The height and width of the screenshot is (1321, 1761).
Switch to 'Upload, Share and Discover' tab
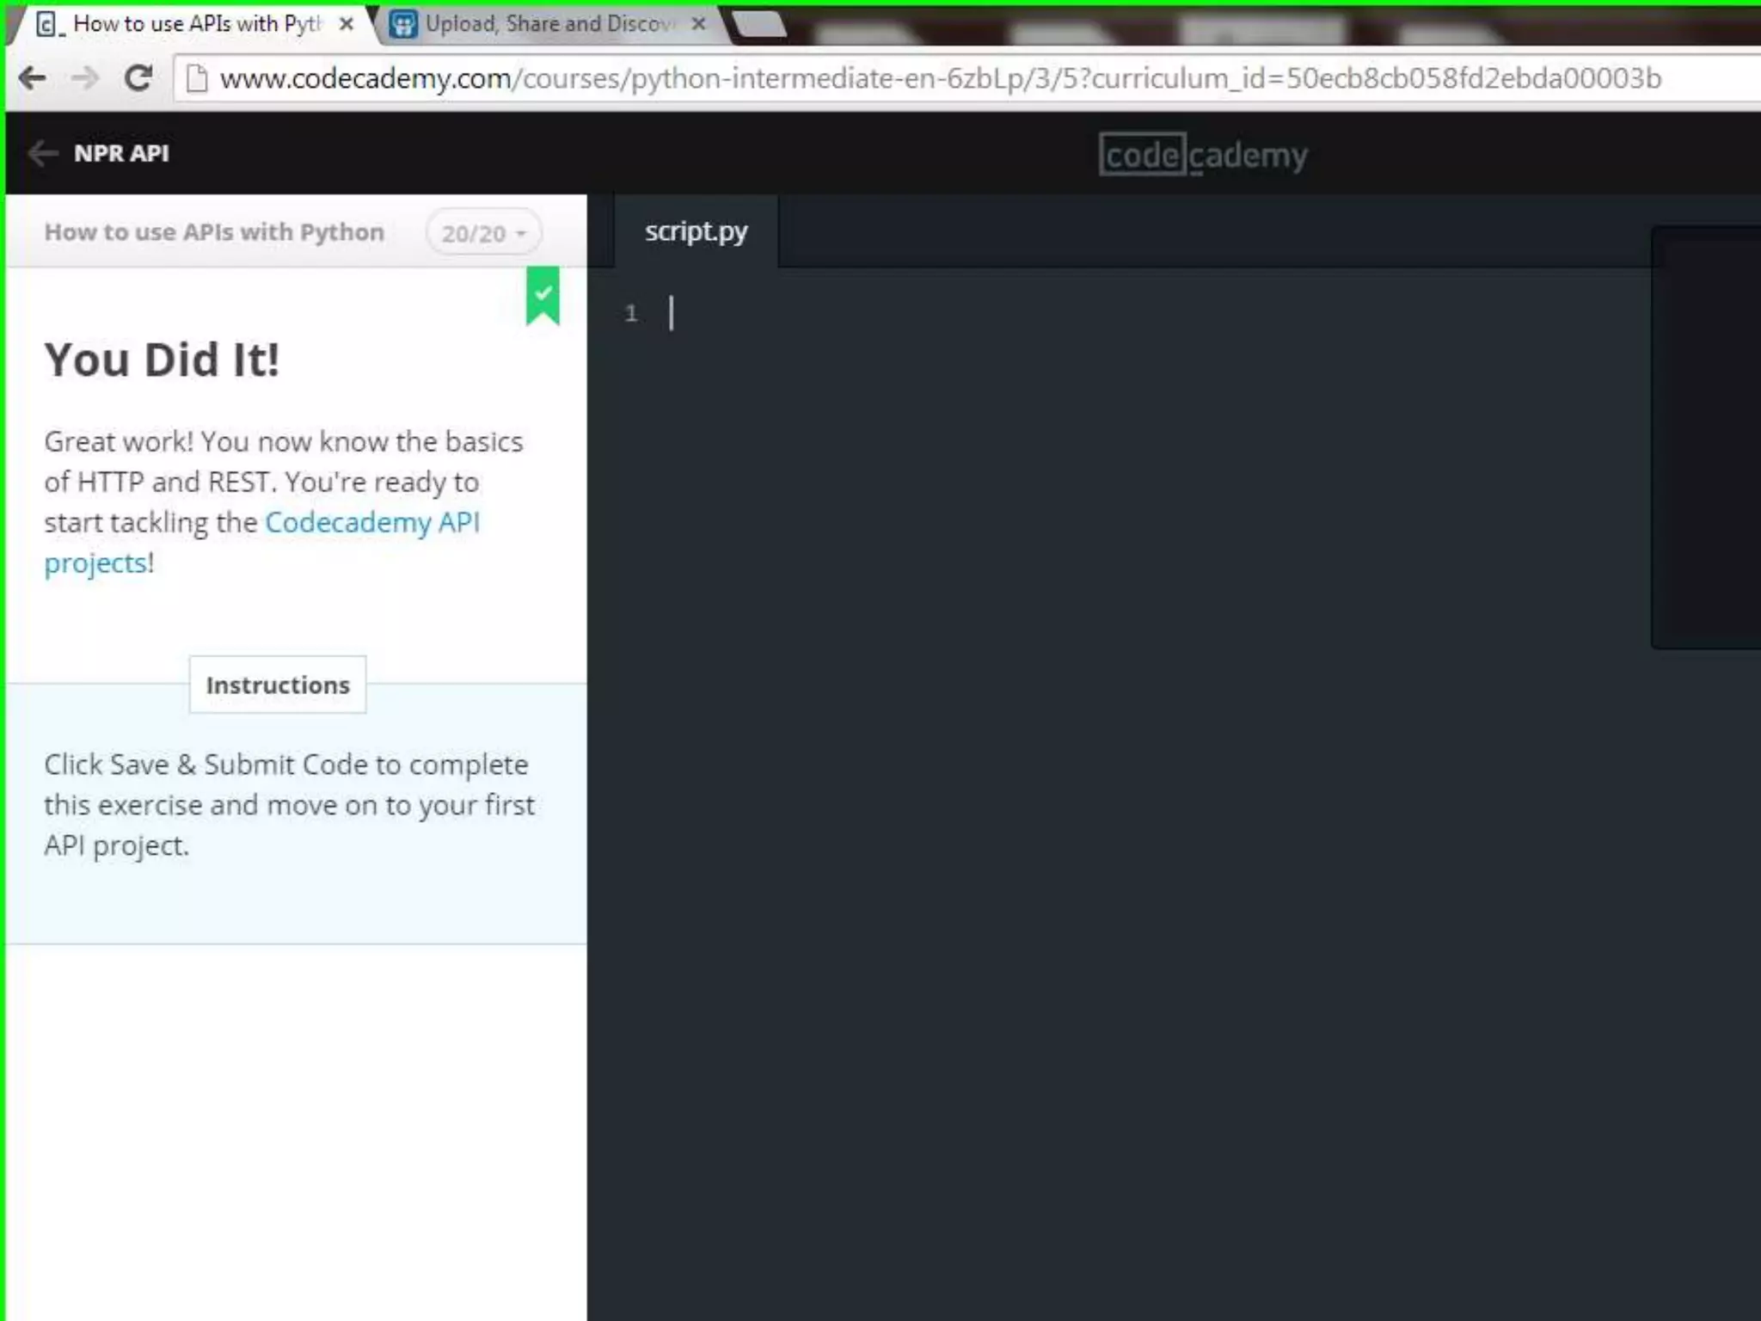(550, 24)
